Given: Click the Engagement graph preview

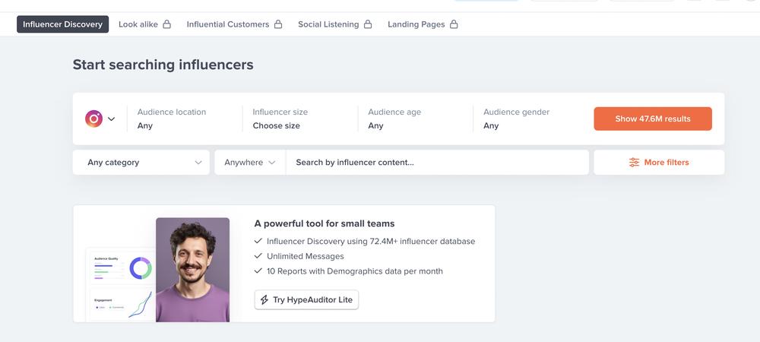Looking at the screenshot, I should (122, 306).
